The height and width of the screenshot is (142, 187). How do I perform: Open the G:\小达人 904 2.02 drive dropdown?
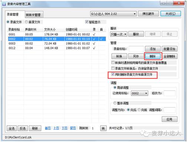(x=113, y=14)
